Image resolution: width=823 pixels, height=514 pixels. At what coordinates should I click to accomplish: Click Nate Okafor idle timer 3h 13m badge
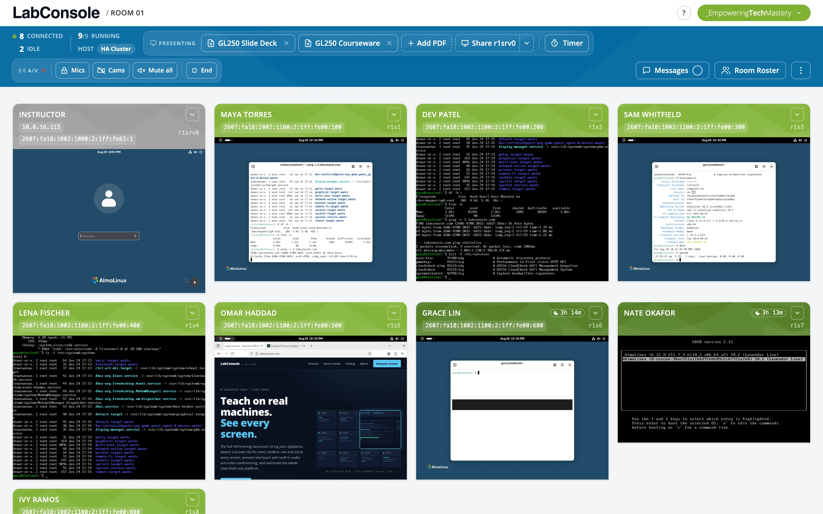click(x=769, y=313)
